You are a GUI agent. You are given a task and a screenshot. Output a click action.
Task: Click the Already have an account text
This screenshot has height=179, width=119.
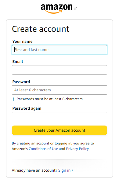click(x=34, y=170)
